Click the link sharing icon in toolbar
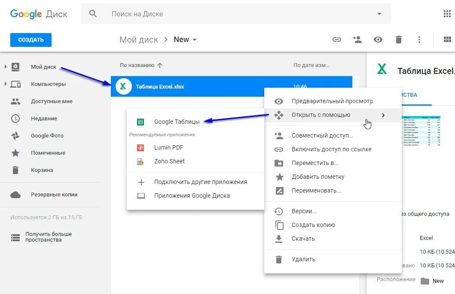Screen dimensions: 455x294 pos(337,39)
